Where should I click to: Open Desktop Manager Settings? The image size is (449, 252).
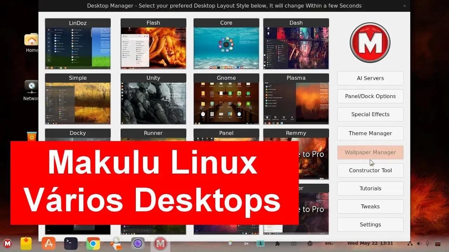point(370,225)
